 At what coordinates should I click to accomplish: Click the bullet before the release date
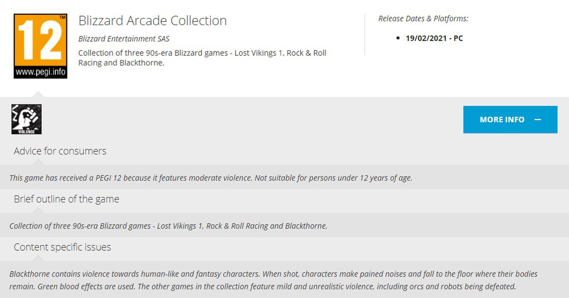pos(398,38)
